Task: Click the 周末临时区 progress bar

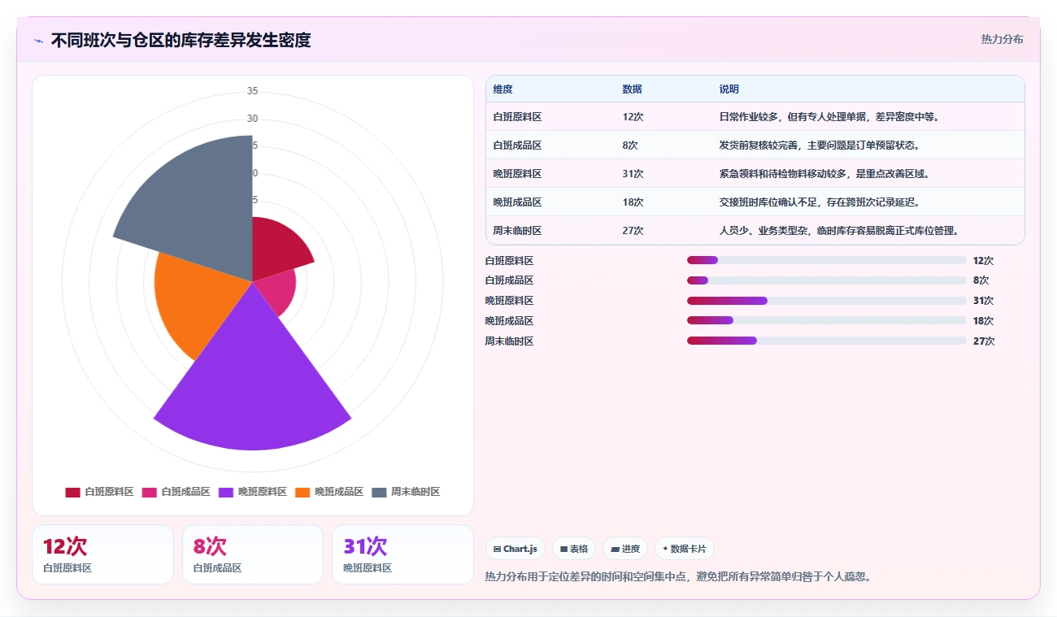Action: (x=827, y=341)
